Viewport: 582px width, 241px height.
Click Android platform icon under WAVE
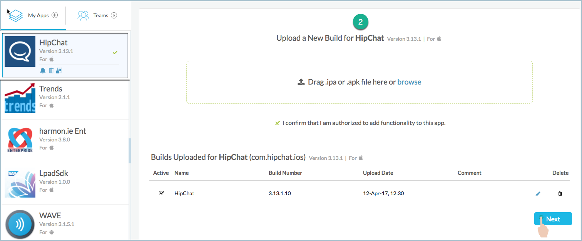pyautogui.click(x=52, y=233)
